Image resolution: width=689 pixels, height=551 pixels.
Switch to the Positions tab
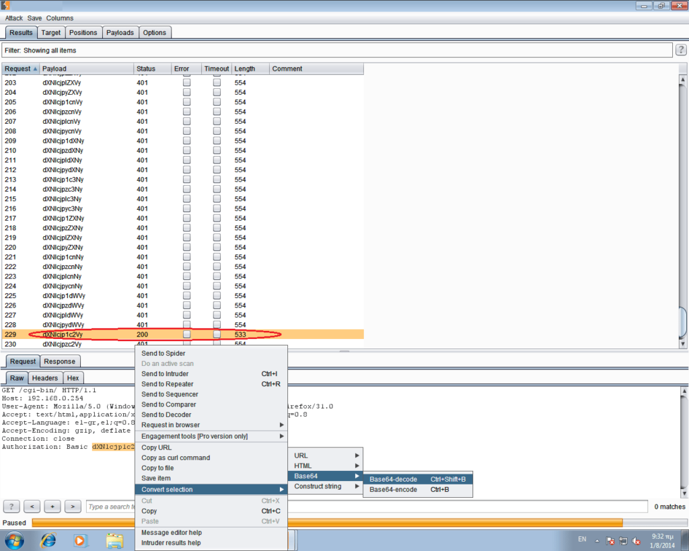pyautogui.click(x=83, y=32)
